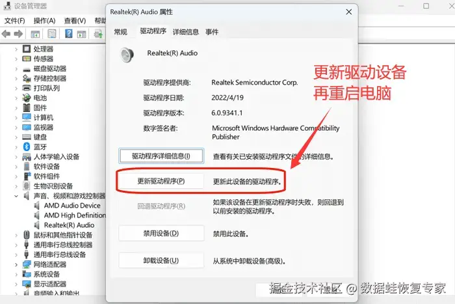
Task: Click the printer icon beside 打印队列
Action: tap(27, 88)
